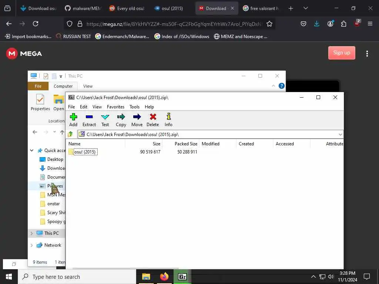Select Network in Explorer navigation pane

tap(49, 245)
